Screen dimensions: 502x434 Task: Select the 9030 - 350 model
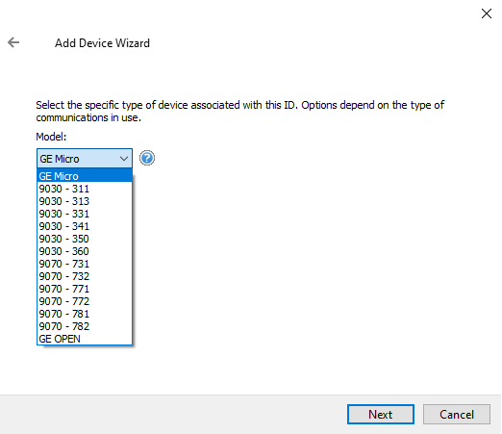pyautogui.click(x=85, y=239)
